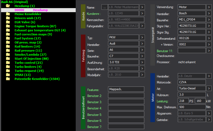Open the Steuergerät Hersteller Bosch arrow dropdown

(209, 13)
